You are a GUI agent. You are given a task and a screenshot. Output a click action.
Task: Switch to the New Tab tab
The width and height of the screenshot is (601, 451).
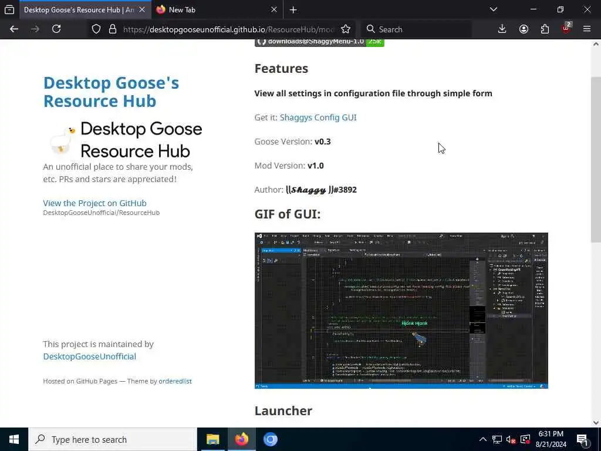[x=217, y=9]
